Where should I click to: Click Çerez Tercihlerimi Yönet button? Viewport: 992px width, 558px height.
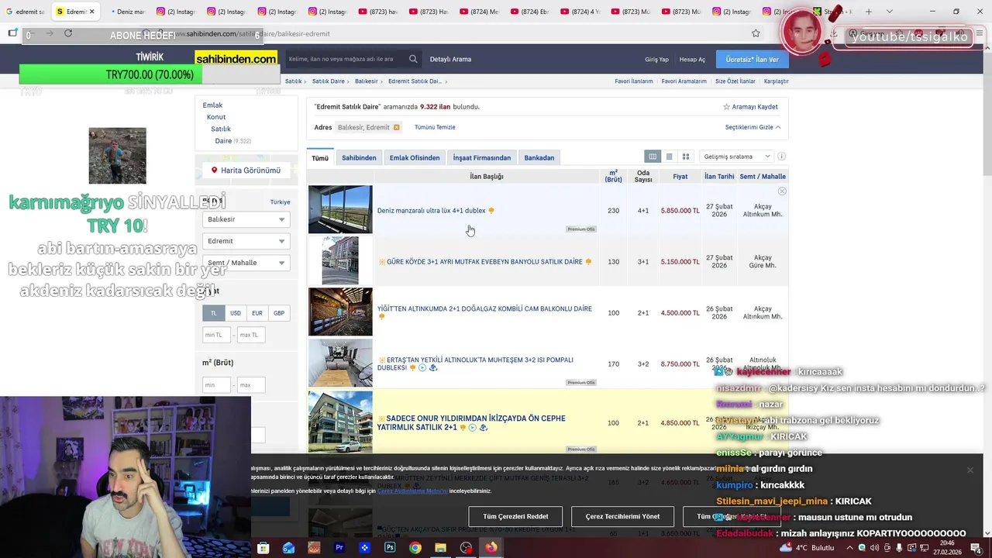[622, 516]
